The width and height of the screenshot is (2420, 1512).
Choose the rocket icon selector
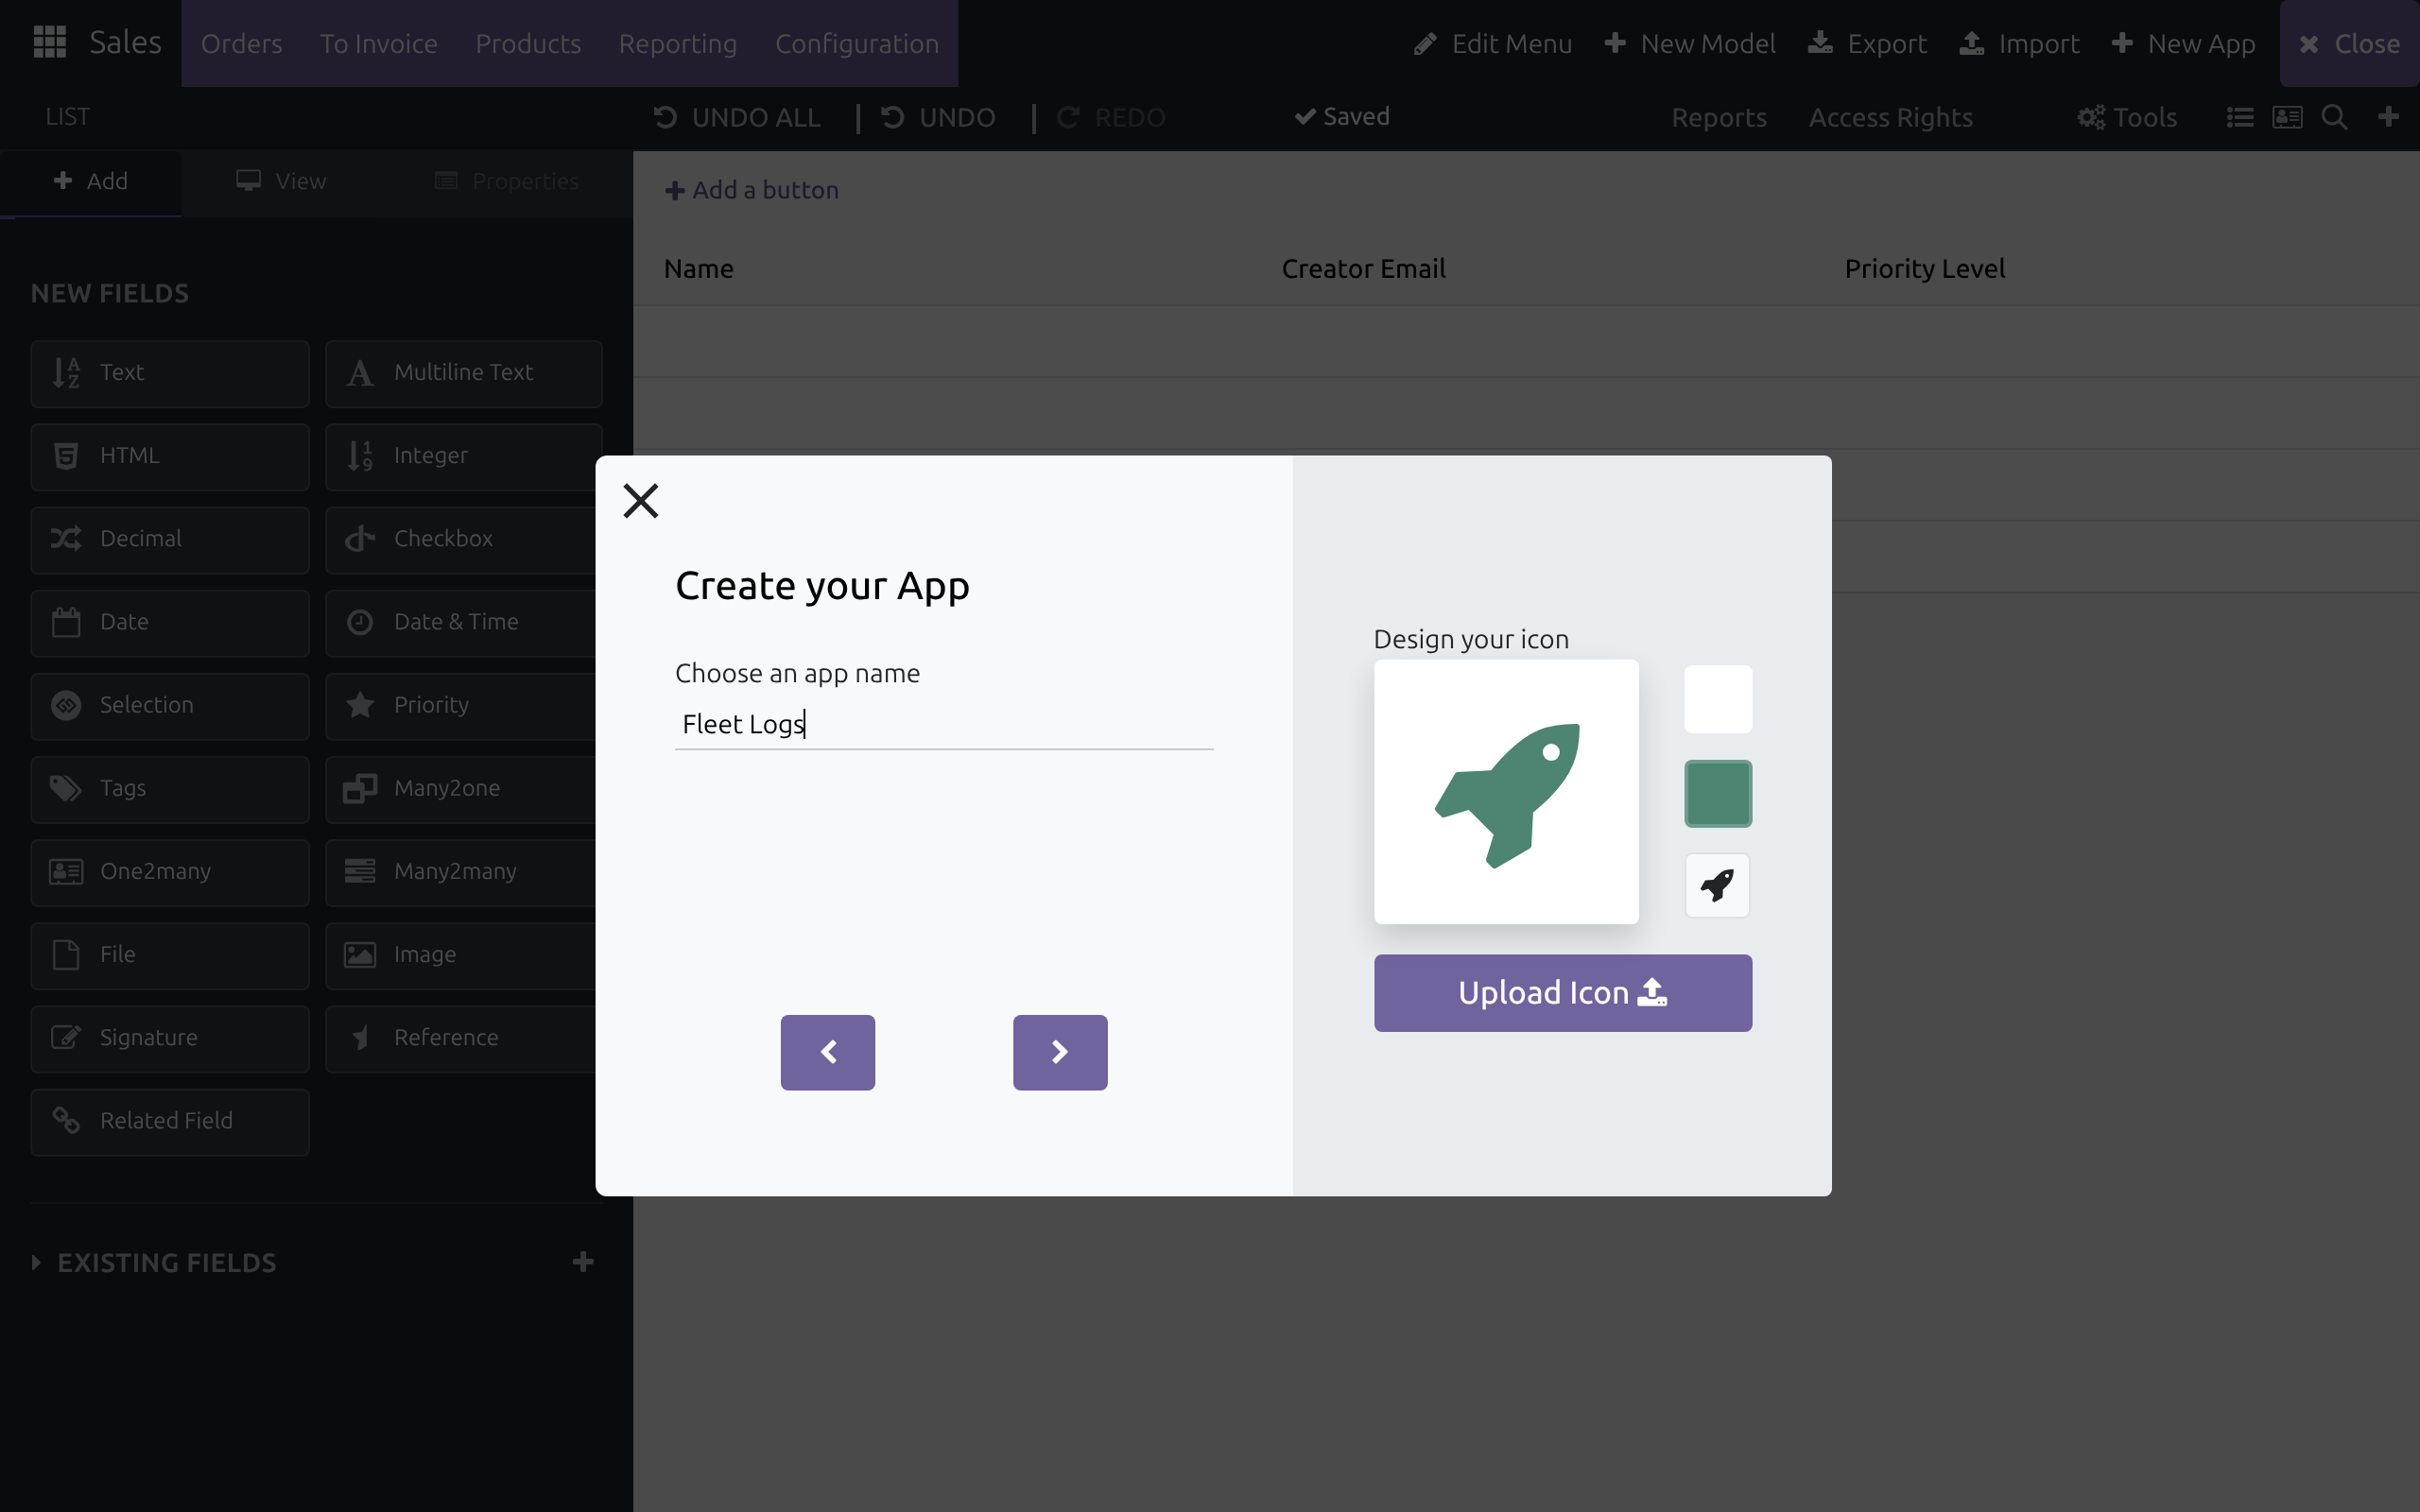pos(1718,885)
